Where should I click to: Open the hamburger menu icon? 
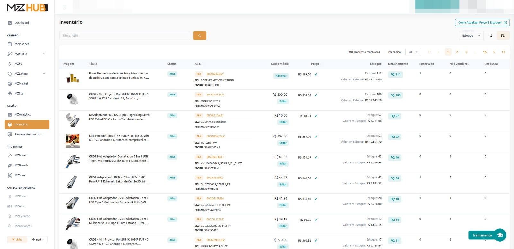click(x=64, y=7)
